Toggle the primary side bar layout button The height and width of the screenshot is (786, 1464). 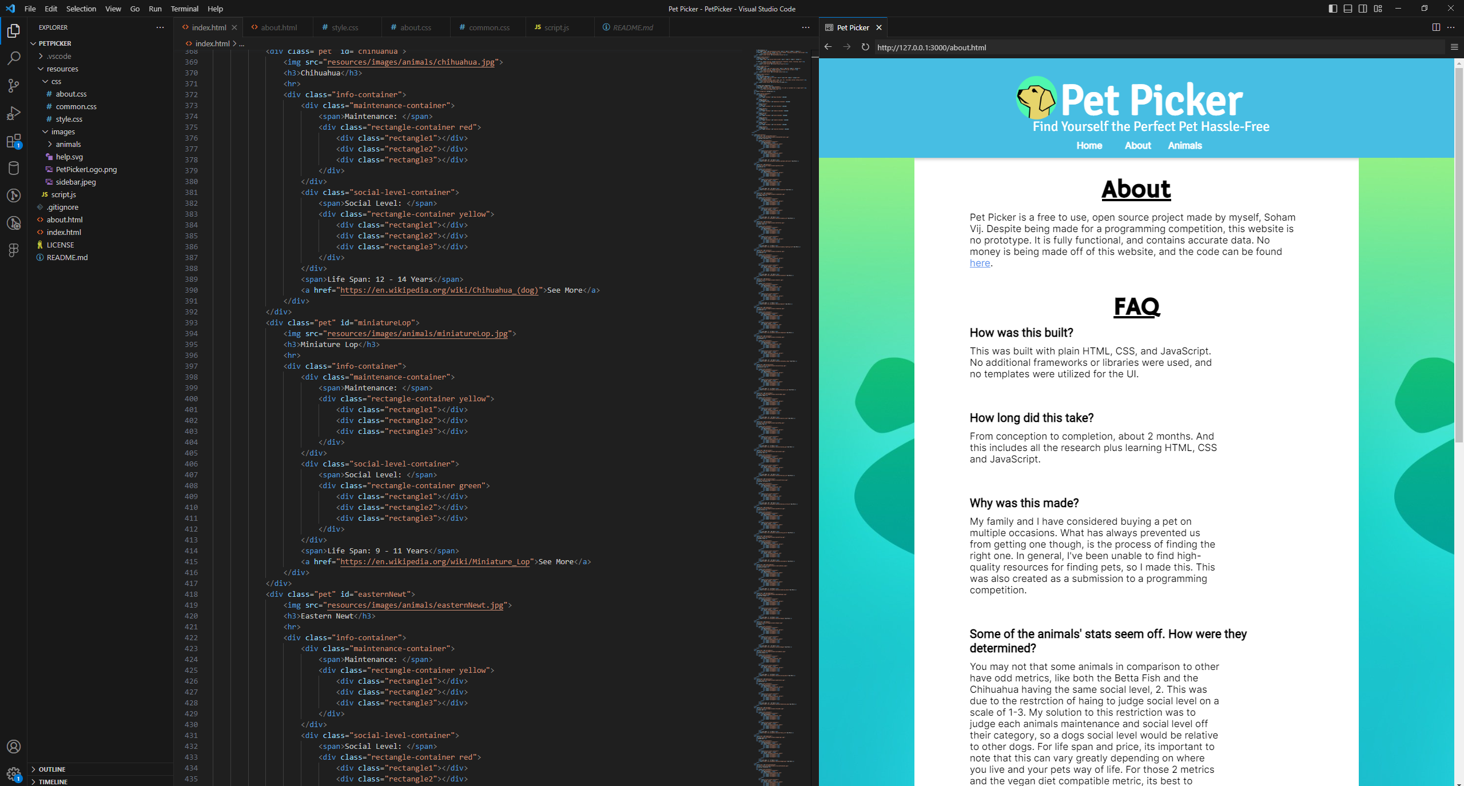[x=1333, y=9]
